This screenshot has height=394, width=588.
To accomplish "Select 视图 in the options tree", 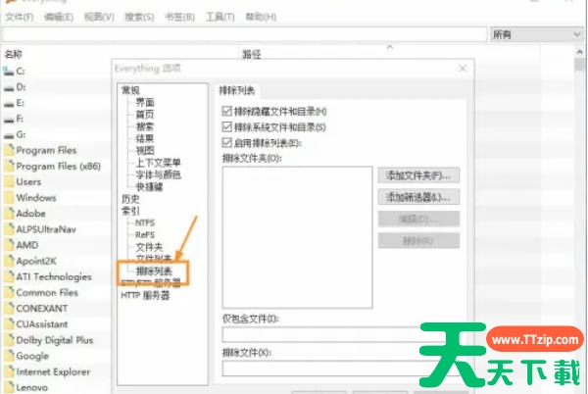I will [145, 150].
